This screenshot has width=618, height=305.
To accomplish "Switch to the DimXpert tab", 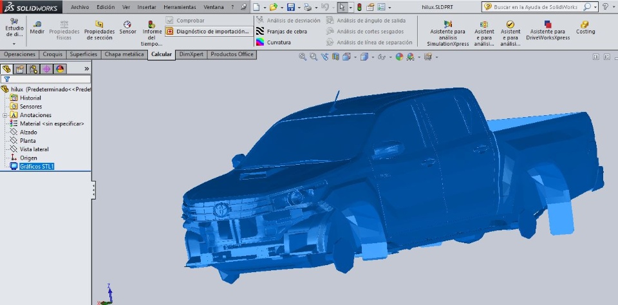I will pos(191,55).
